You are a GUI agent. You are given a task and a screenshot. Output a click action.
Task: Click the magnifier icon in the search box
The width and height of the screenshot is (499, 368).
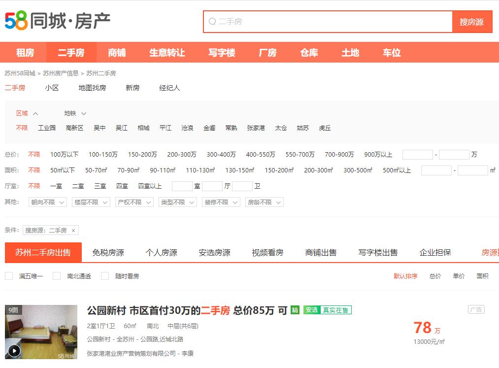[212, 21]
